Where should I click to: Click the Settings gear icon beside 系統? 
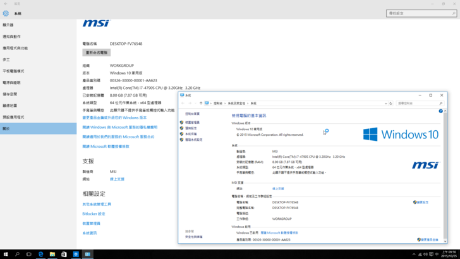click(6, 13)
